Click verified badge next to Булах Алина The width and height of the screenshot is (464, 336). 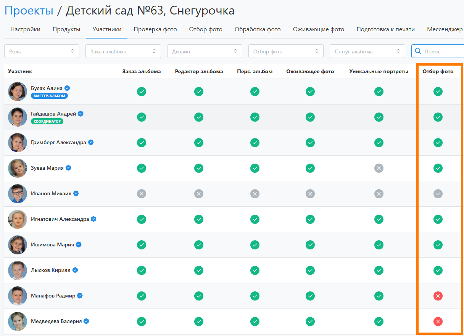tap(67, 88)
